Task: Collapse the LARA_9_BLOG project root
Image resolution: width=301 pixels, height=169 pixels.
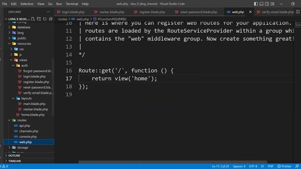Action: pos(17,19)
